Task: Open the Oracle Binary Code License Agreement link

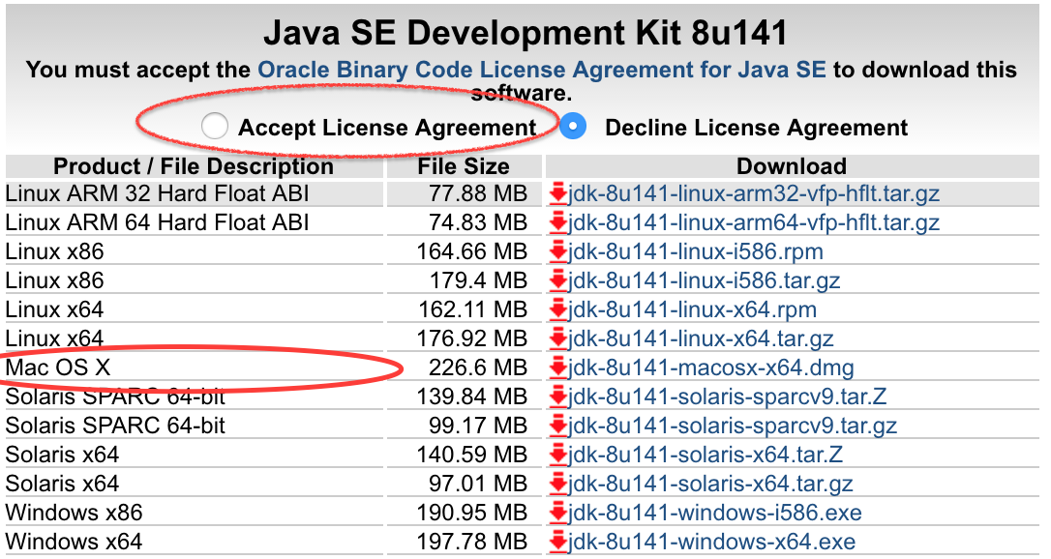Action: click(542, 70)
